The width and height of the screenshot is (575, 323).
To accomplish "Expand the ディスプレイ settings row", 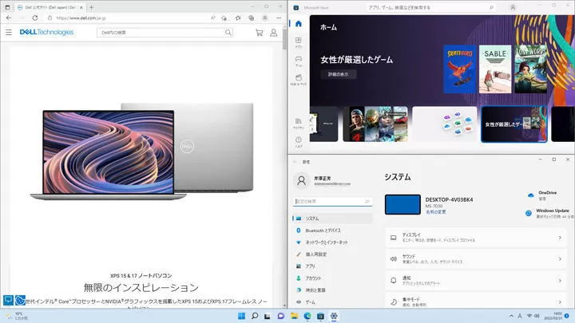I will (x=476, y=238).
